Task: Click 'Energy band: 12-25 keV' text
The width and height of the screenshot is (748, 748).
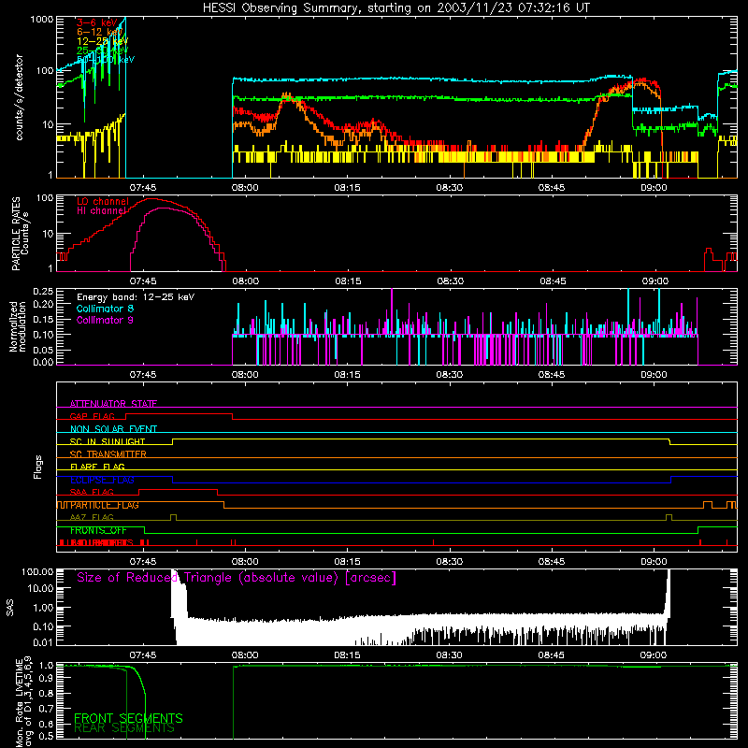Action: pos(136,297)
